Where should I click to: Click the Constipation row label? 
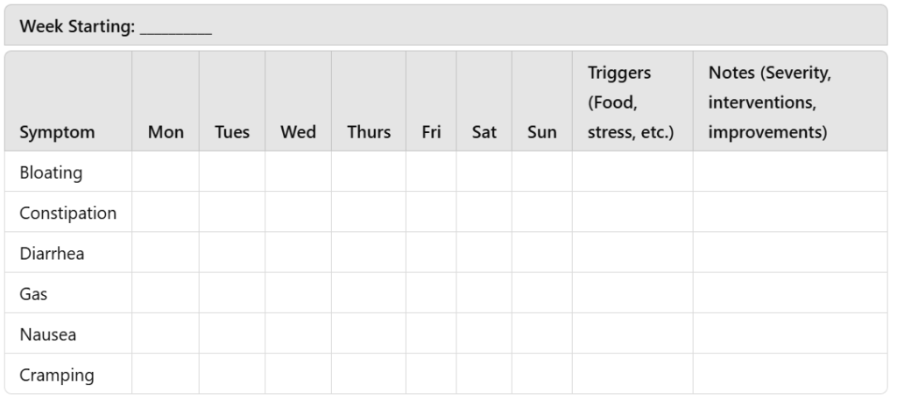[67, 213]
